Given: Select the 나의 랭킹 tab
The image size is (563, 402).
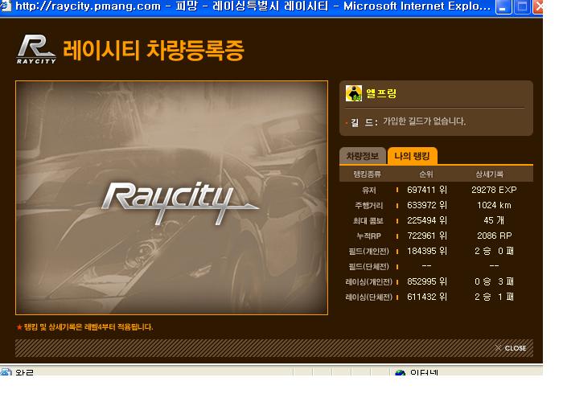Looking at the screenshot, I should click(412, 156).
